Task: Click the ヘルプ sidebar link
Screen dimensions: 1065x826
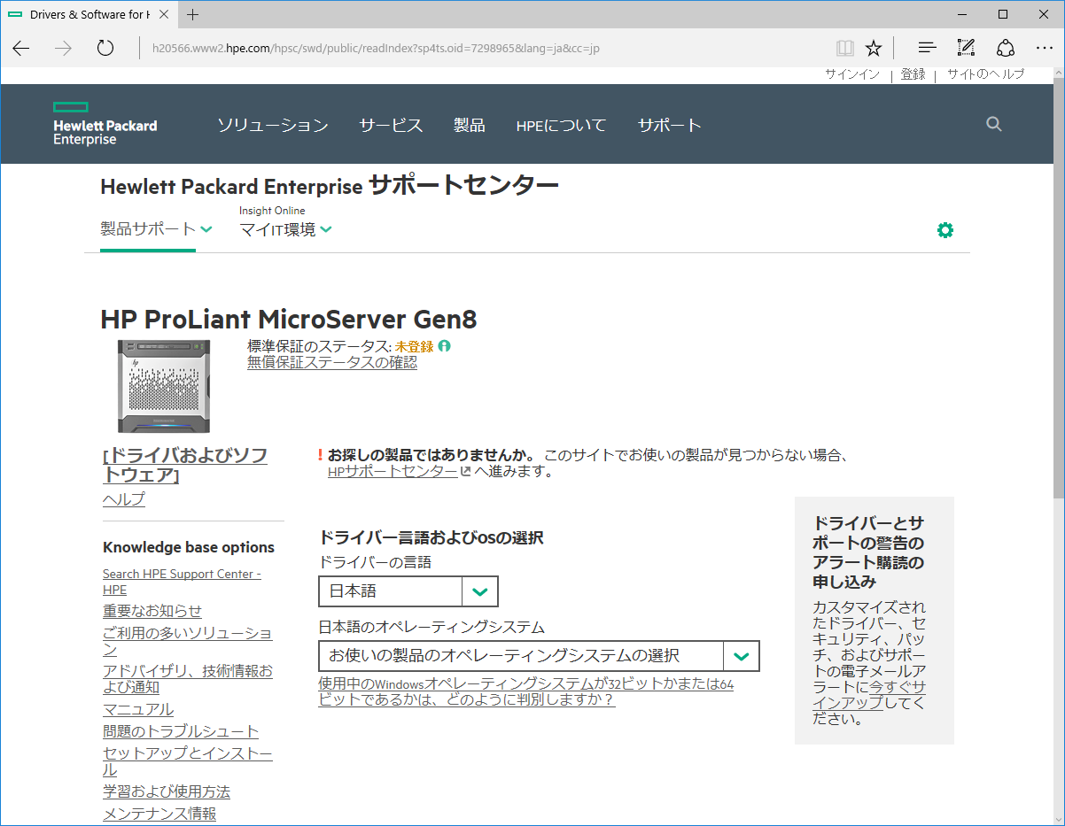Action: coord(124,499)
